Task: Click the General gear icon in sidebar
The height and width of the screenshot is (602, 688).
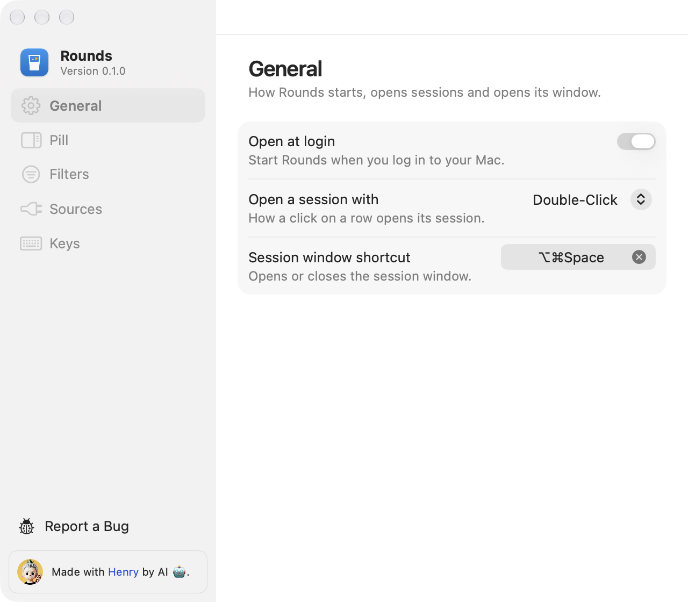Action: click(31, 106)
